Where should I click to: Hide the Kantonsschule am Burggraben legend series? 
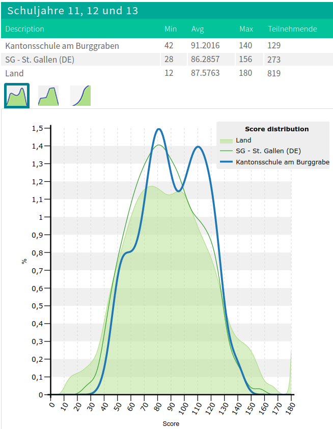282,162
